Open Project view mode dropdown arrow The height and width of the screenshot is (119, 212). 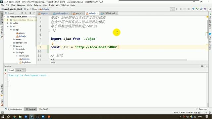19,13
